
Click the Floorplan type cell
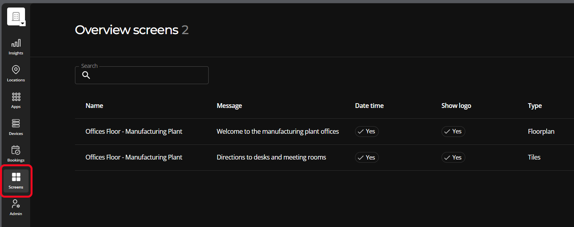[541, 131]
